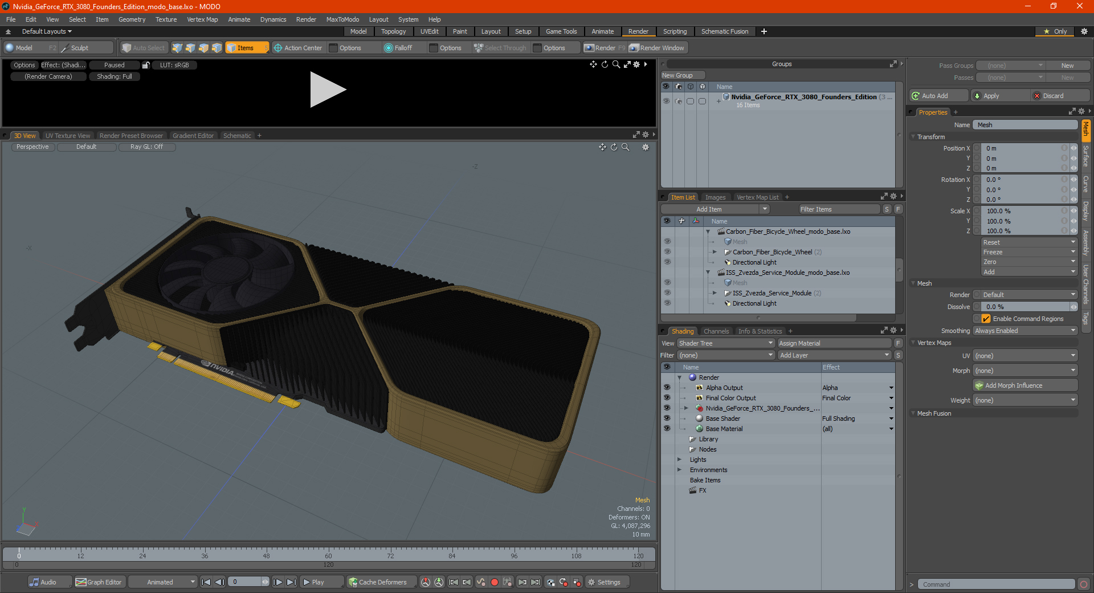Toggle visibility of Alpha Output

point(667,388)
